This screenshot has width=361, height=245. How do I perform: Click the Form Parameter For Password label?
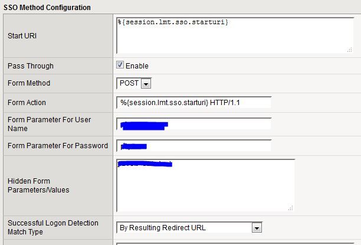pyautogui.click(x=58, y=145)
